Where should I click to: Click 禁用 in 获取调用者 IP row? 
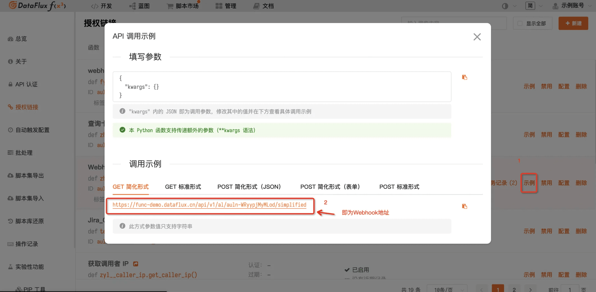click(546, 275)
